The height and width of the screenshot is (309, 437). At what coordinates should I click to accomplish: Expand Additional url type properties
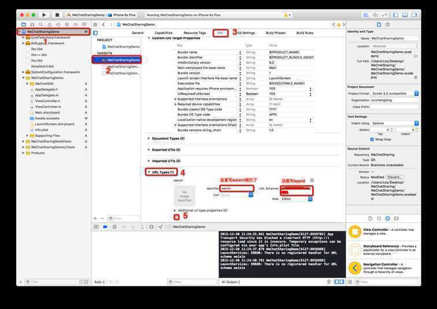click(175, 210)
